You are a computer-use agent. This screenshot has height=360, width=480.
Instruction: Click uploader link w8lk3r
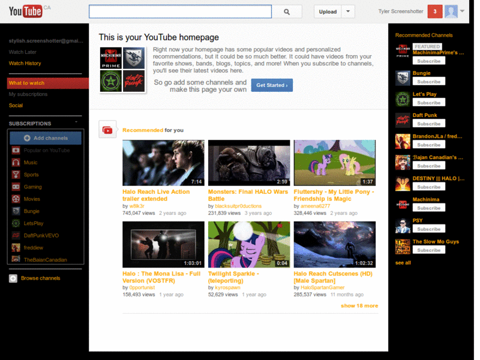tap(137, 206)
